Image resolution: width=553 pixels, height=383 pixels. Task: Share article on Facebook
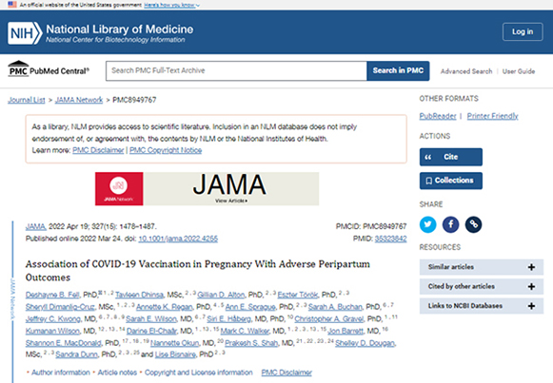pyautogui.click(x=451, y=224)
